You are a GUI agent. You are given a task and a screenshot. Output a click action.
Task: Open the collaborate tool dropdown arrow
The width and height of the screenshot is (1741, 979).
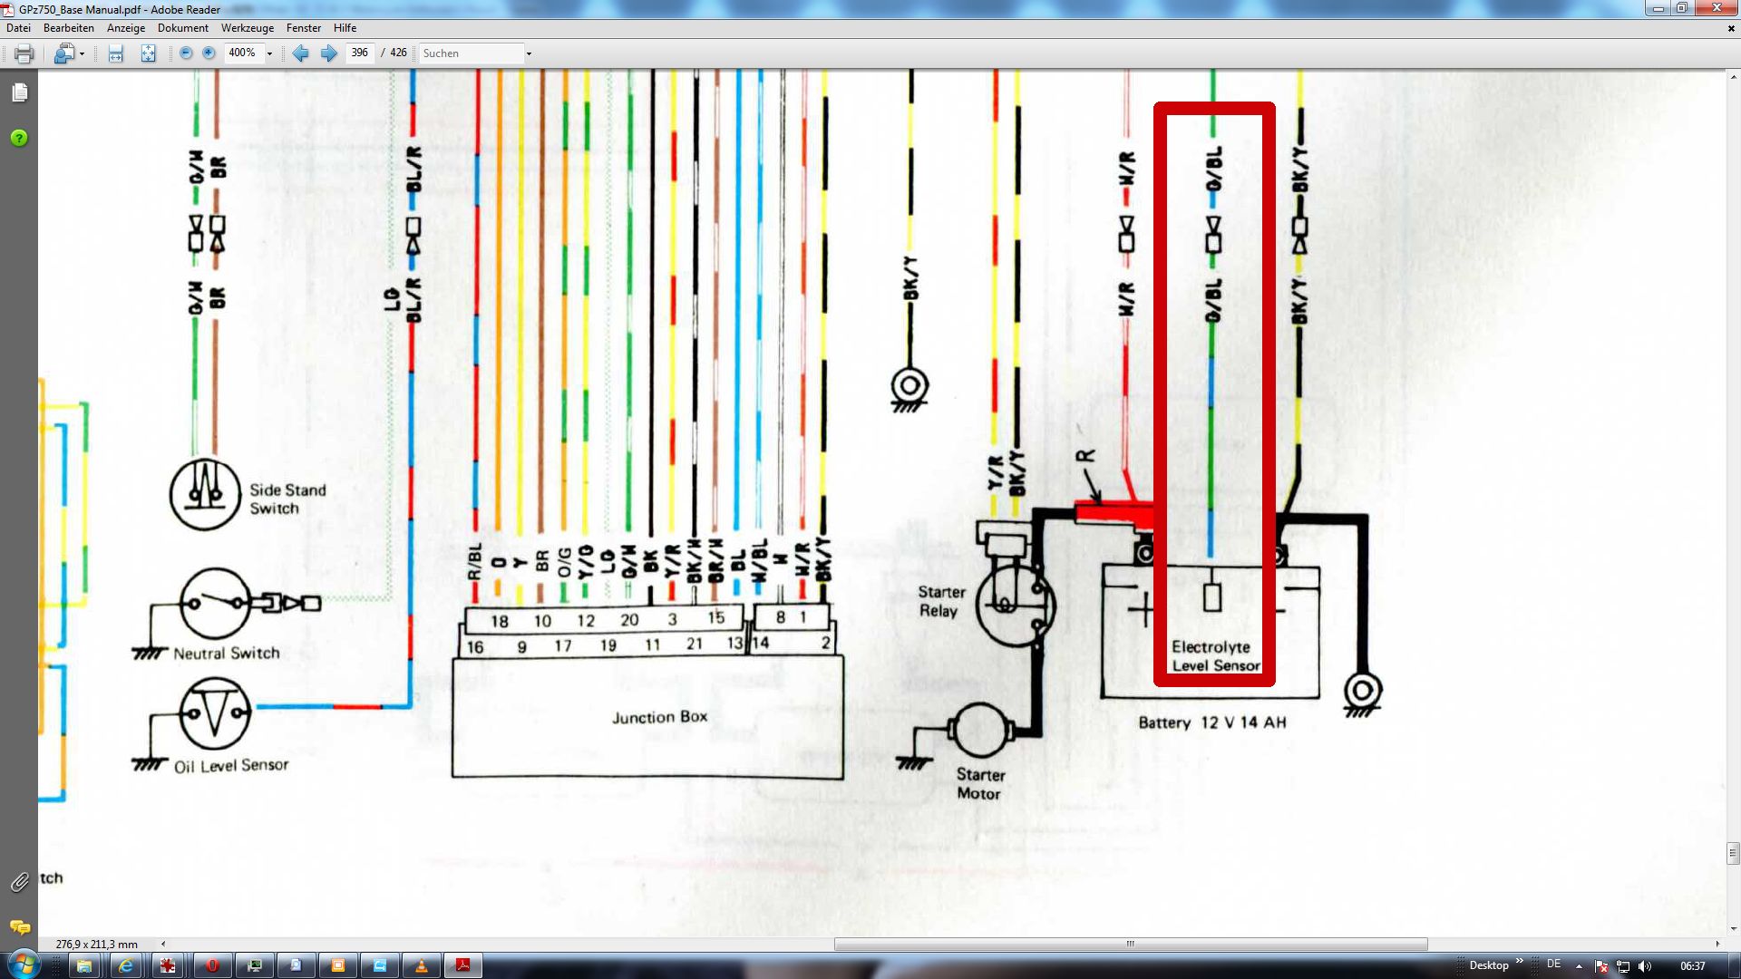(x=82, y=53)
